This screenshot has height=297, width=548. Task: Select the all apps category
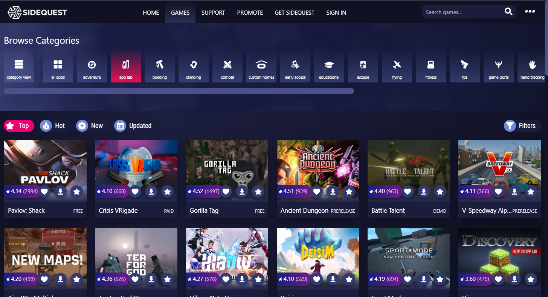click(x=58, y=66)
